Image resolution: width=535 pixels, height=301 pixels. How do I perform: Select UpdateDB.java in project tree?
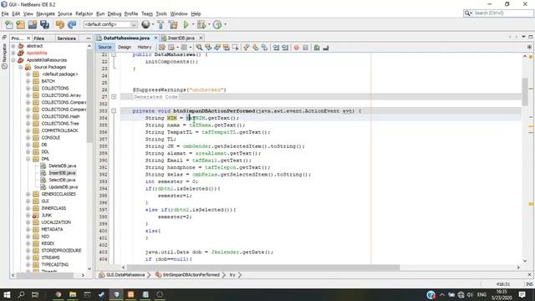pyautogui.click(x=64, y=187)
